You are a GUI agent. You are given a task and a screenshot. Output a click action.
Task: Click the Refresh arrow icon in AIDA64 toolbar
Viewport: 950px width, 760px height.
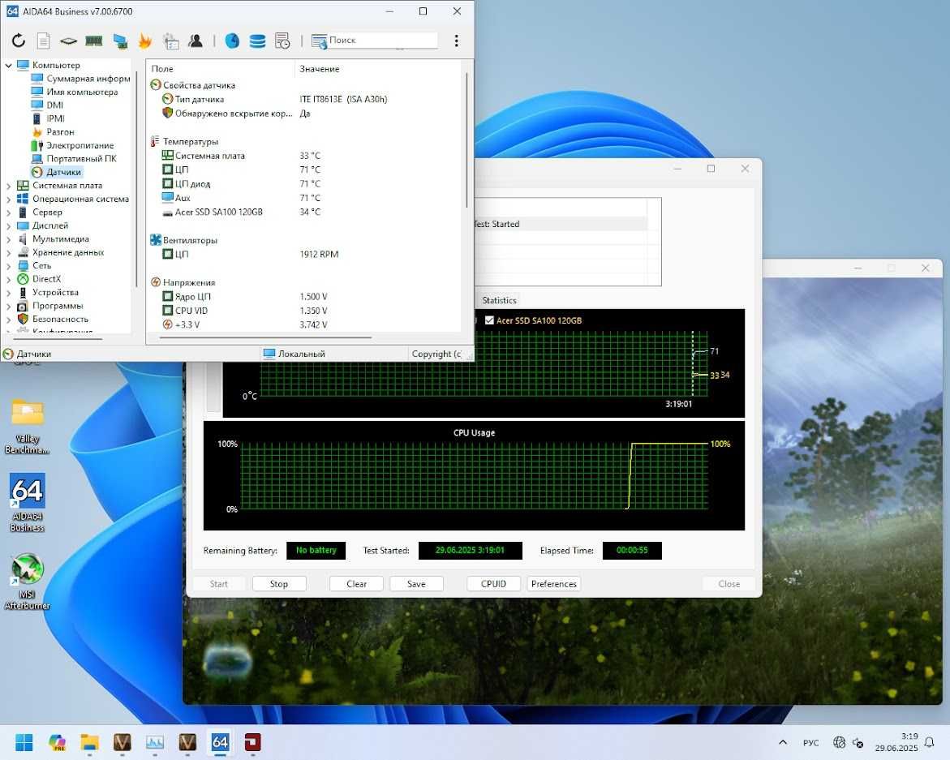(19, 41)
